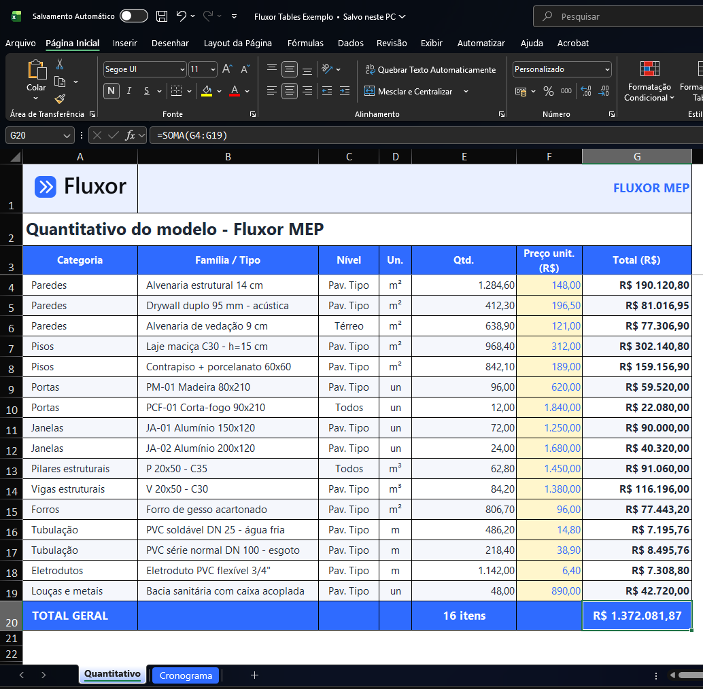Click the Decrease Indent icon
Screen dimensions: 703x689
tap(327, 91)
